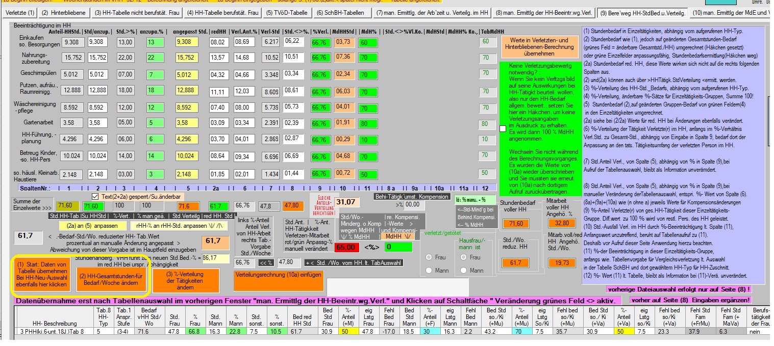Image resolution: width=774 pixels, height=346 pixels.
Task: Click the orange sum field showing 47,80
Action: [292, 206]
